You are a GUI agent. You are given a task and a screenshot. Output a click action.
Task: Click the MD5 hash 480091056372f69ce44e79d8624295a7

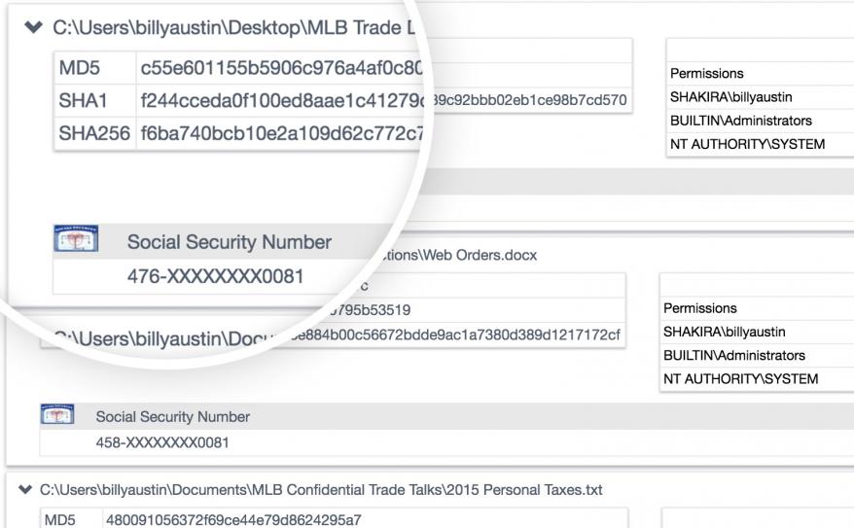coord(232,520)
